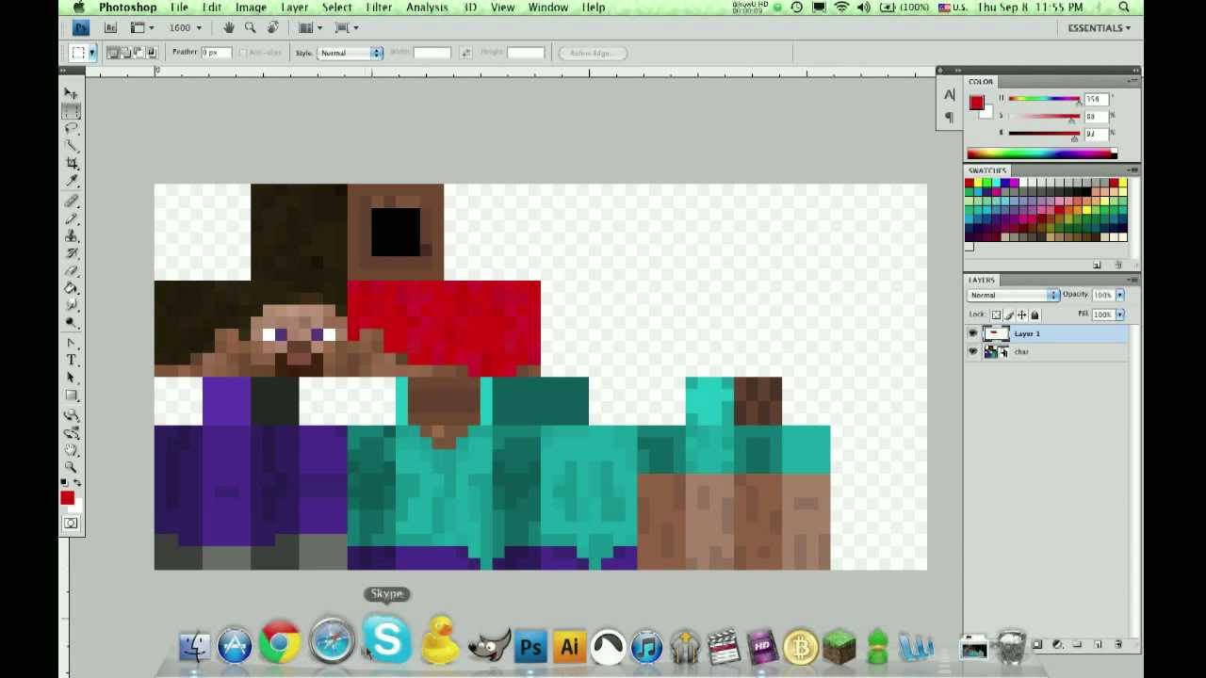The width and height of the screenshot is (1206, 678).
Task: Delete swatch using trash icon
Action: pos(1118,266)
